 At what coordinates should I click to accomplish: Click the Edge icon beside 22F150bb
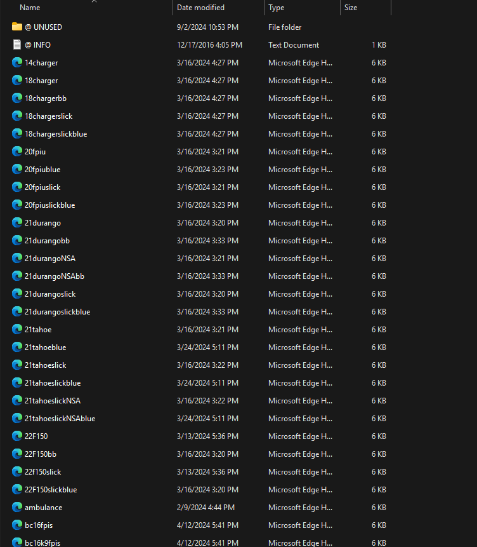click(16, 454)
